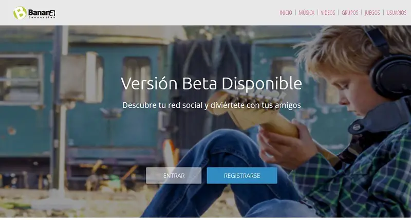Screen dimensions: 411x220
Task: Click the ENTRAR button
Action: pyautogui.click(x=174, y=175)
